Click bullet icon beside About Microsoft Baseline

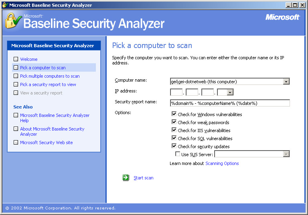(x=16, y=129)
